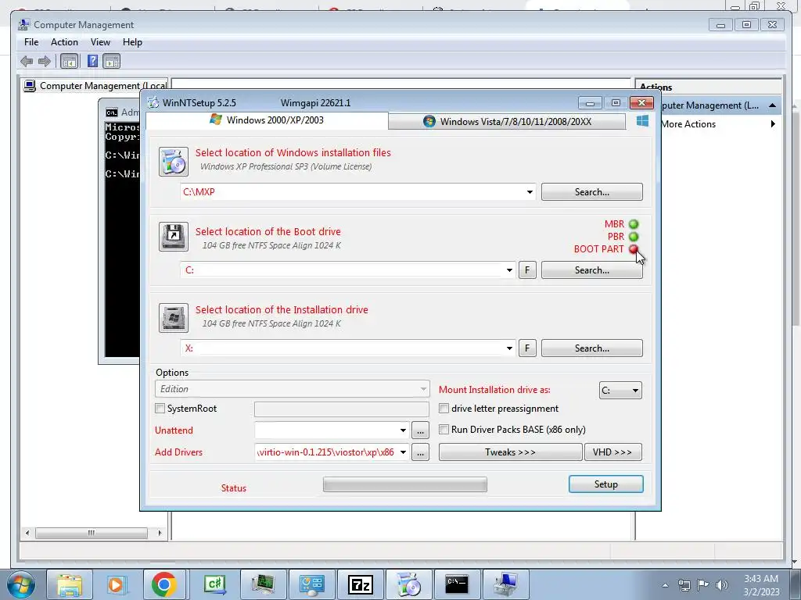Click Search for the Boot drive
The image size is (801, 600).
point(592,270)
